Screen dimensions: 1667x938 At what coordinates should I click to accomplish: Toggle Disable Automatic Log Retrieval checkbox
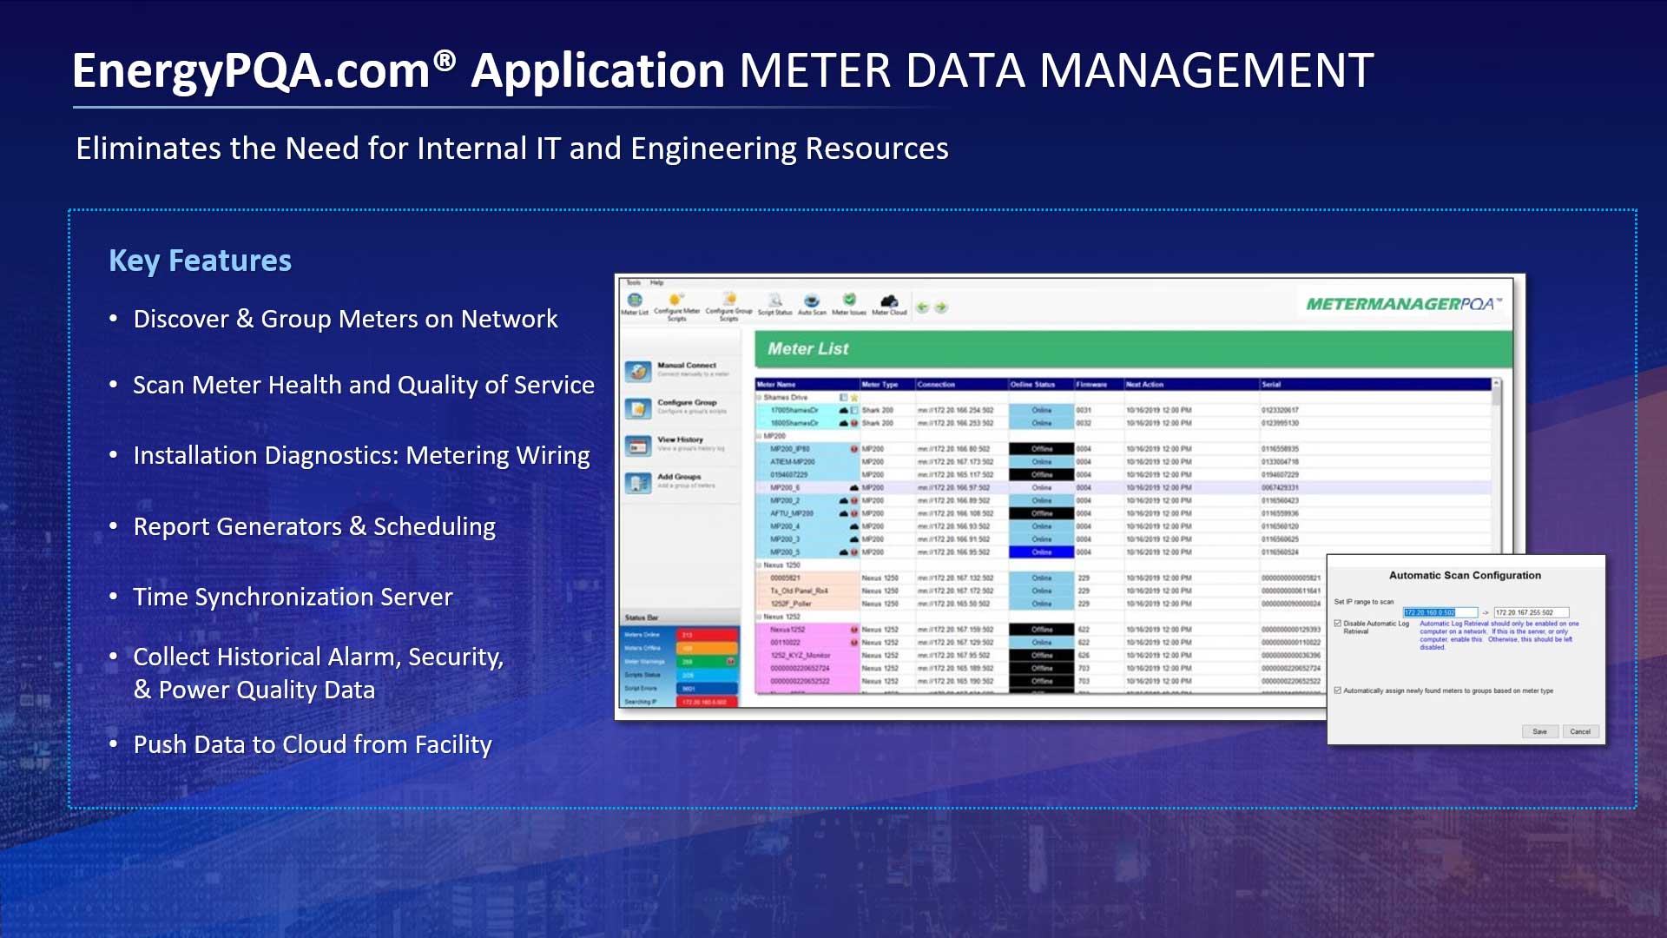pyautogui.click(x=1338, y=624)
